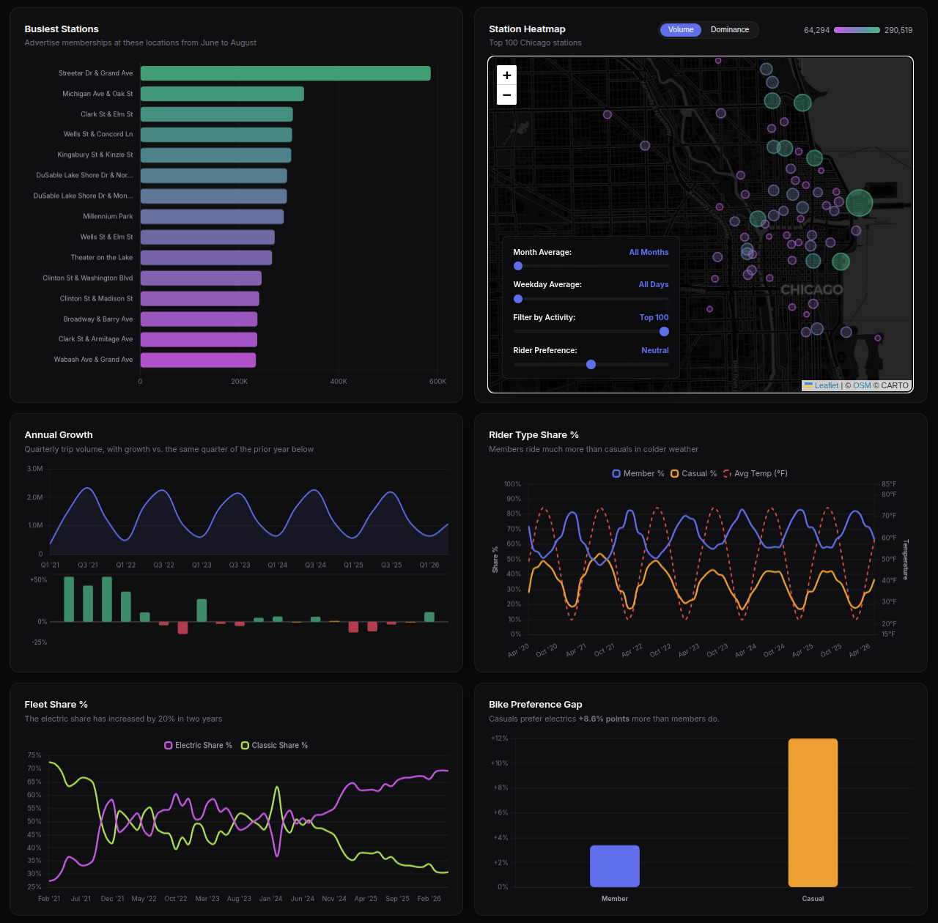Click the 'Top 100' filter value
The height and width of the screenshot is (923, 938).
click(x=654, y=317)
